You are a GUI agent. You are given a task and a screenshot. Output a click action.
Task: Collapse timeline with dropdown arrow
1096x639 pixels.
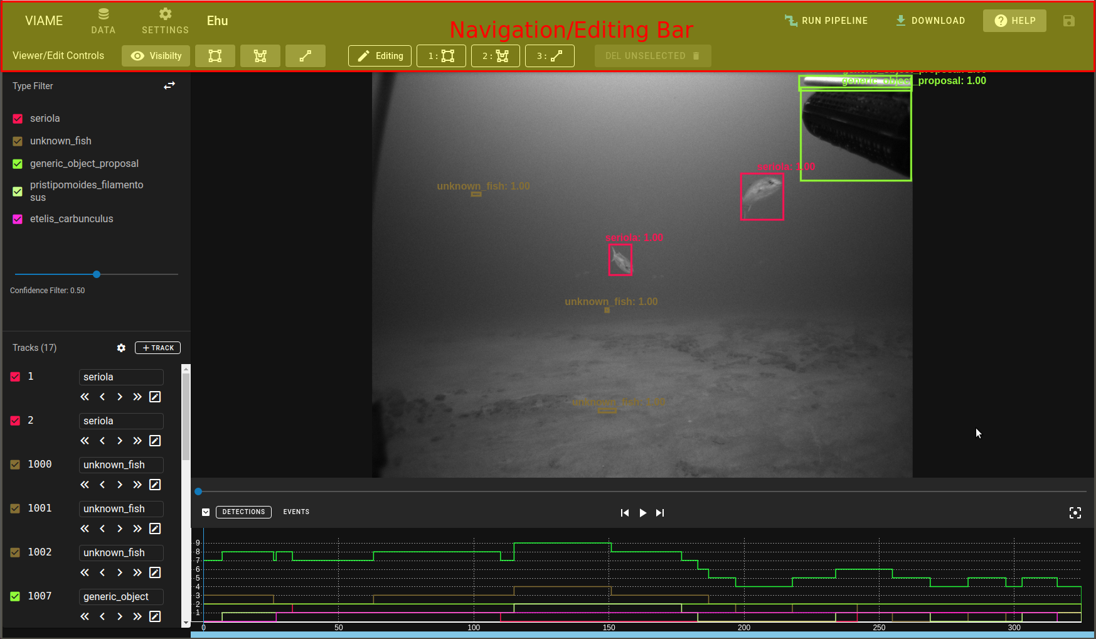coord(206,512)
